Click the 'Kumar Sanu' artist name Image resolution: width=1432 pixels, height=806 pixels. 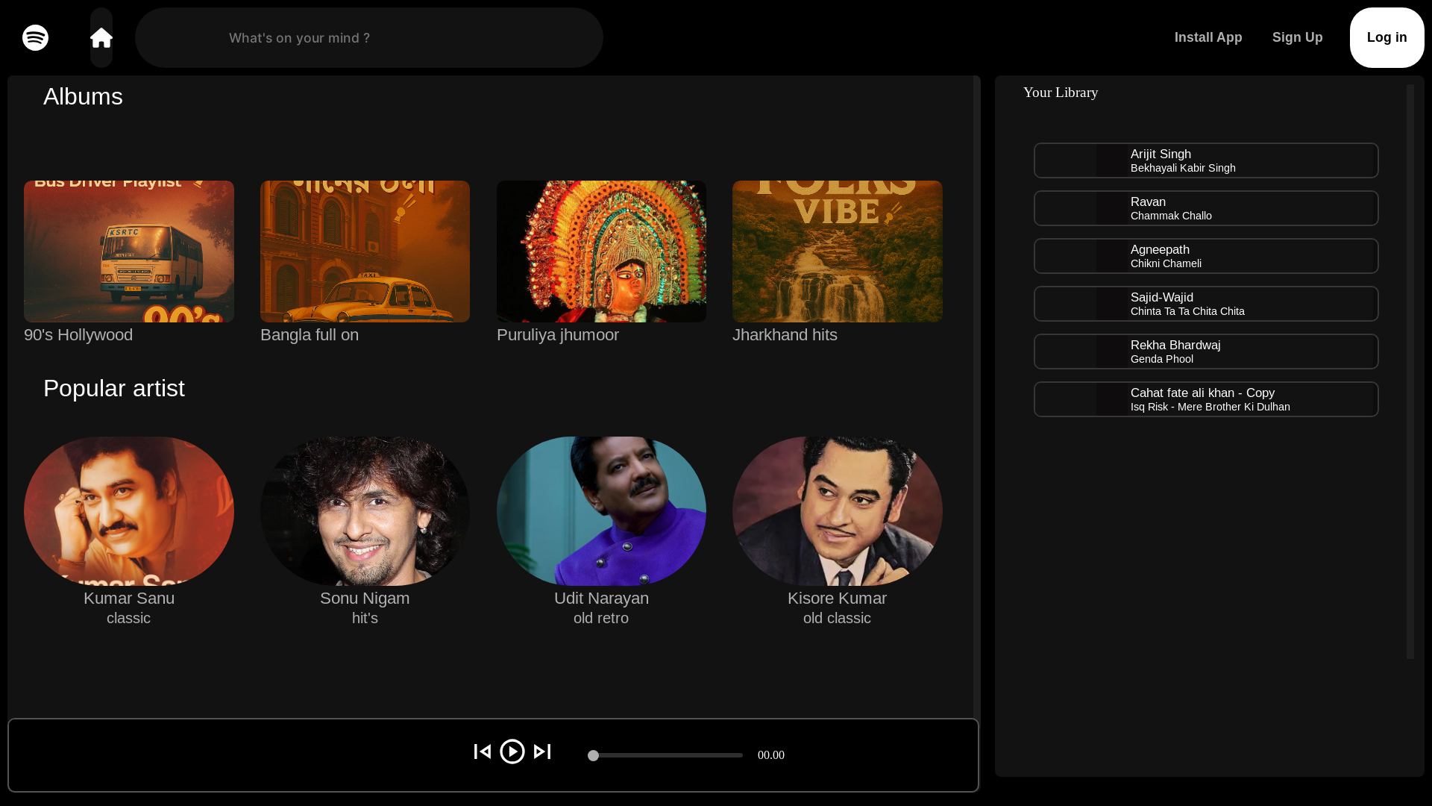129,599
